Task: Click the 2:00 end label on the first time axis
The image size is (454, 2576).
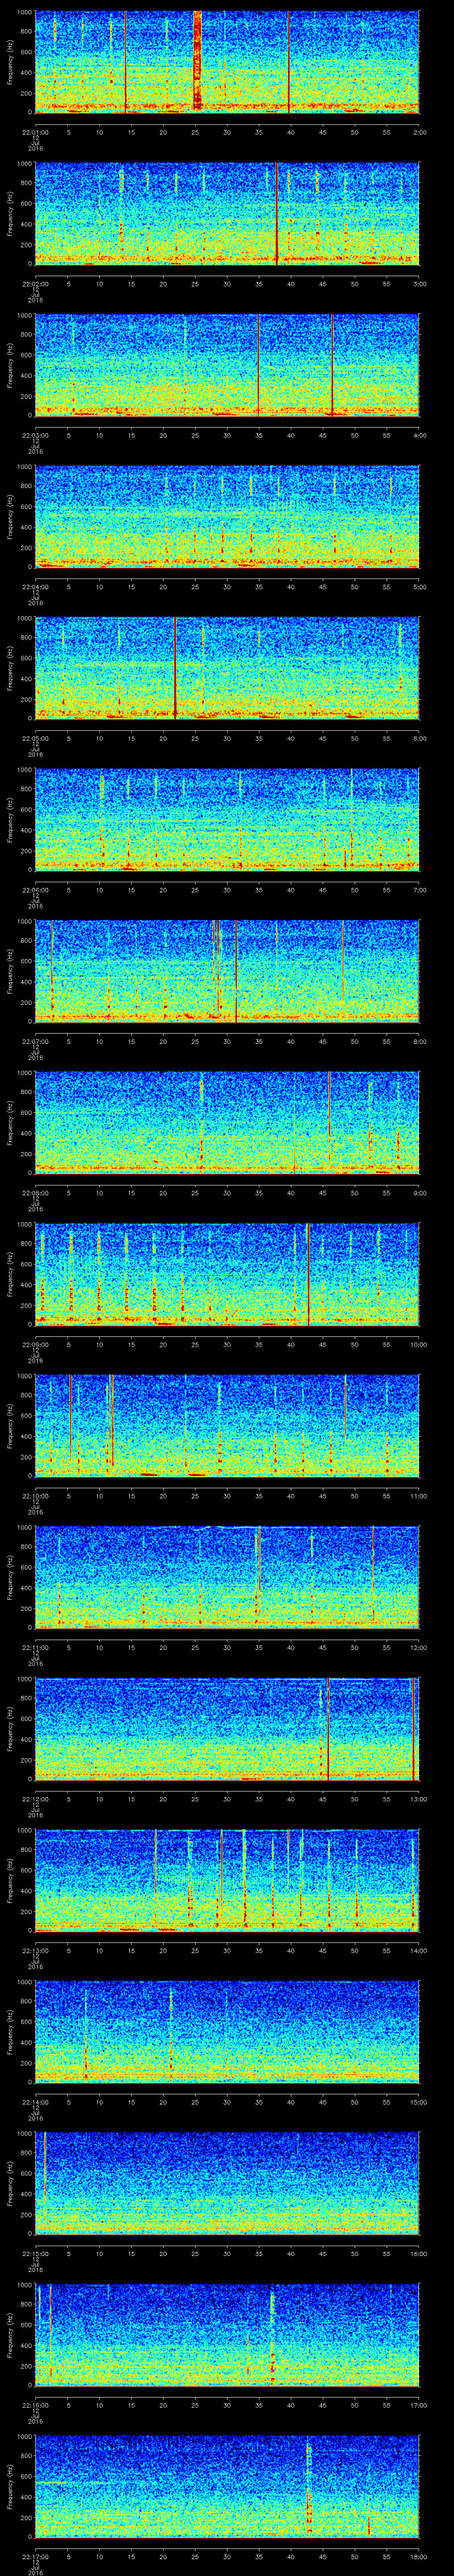Action: (419, 132)
